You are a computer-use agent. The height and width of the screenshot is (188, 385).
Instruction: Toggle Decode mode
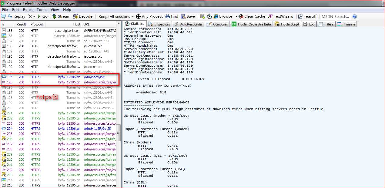83,16
